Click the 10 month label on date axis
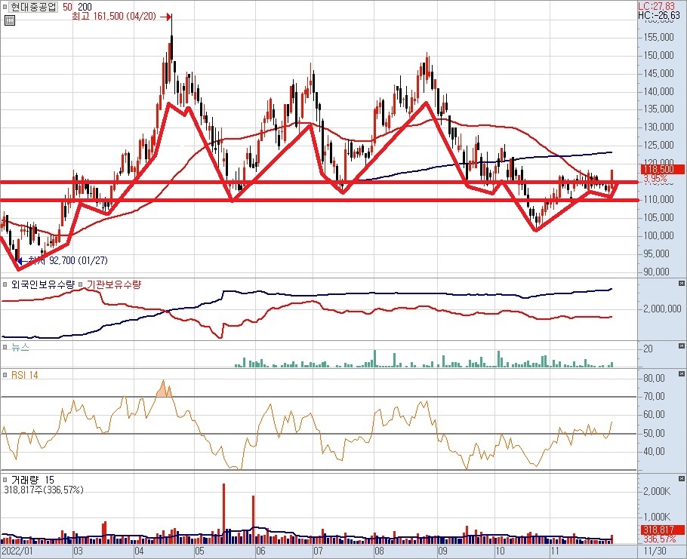 (500, 551)
